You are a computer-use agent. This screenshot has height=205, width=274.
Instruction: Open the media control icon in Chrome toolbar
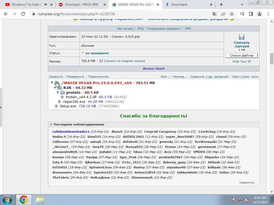(x=242, y=14)
